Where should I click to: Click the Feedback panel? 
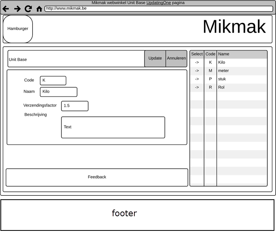pos(97,177)
